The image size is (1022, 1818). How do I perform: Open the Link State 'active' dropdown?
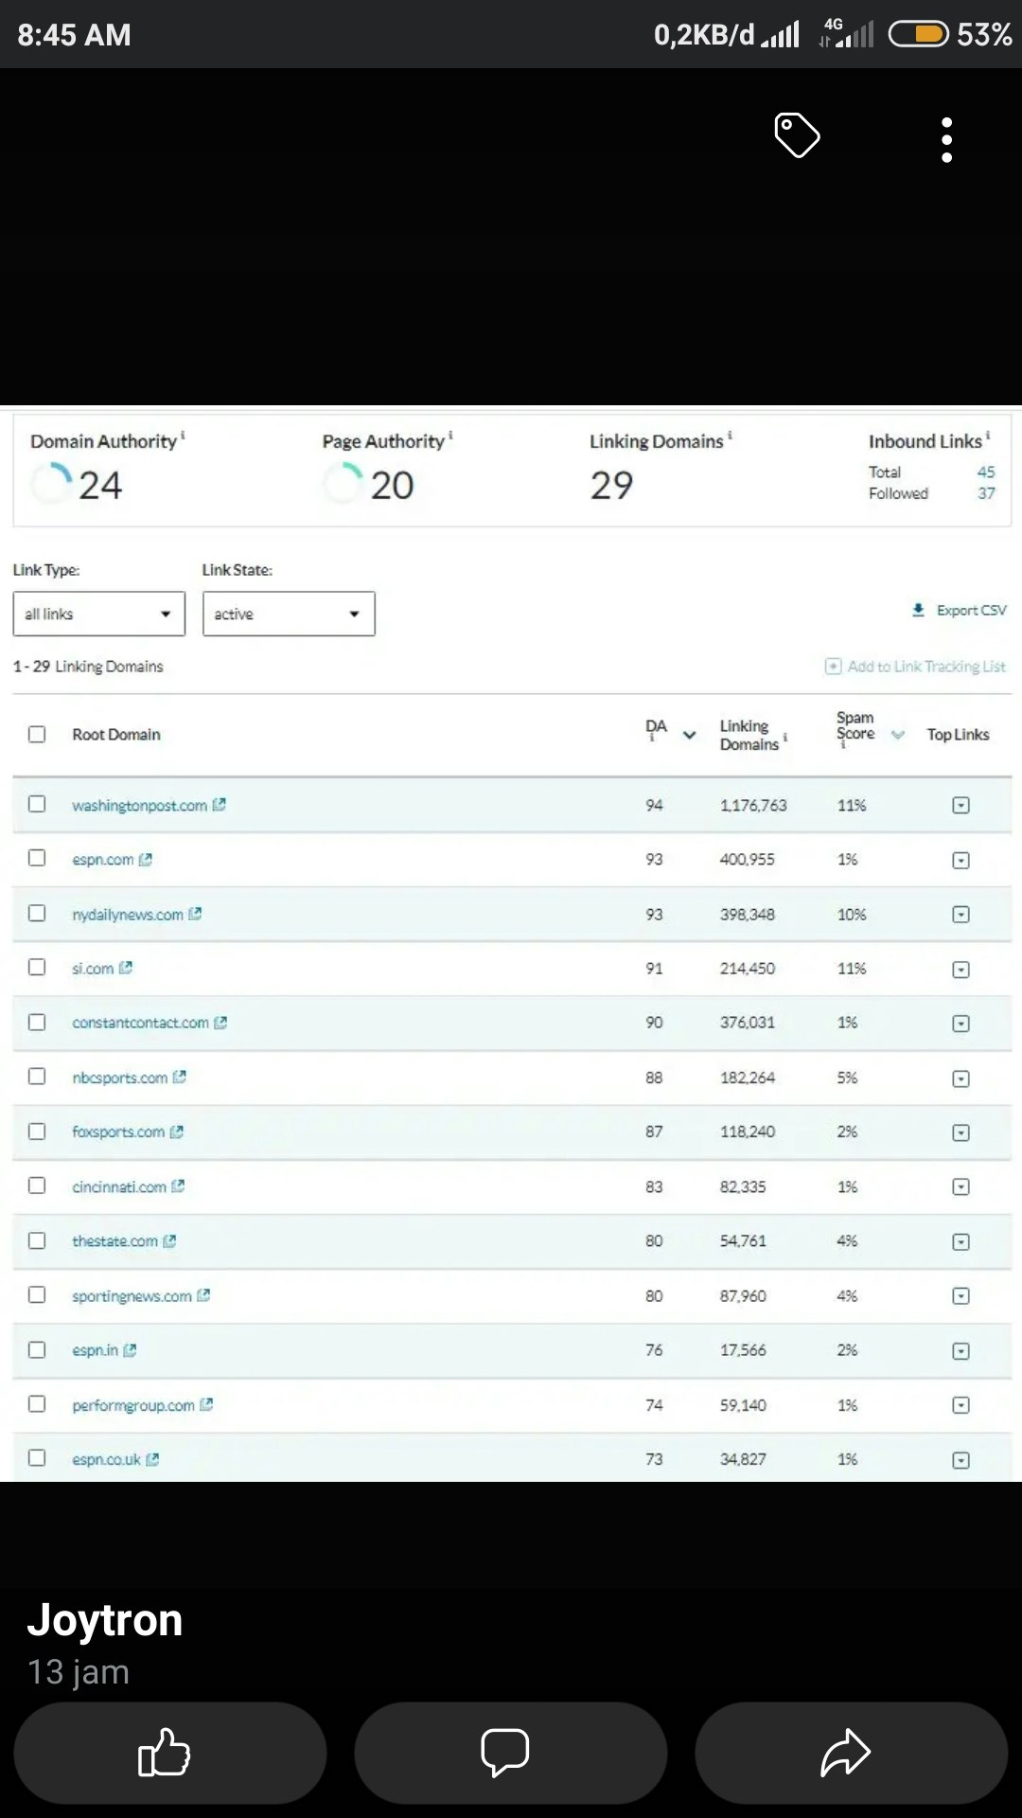289,614
